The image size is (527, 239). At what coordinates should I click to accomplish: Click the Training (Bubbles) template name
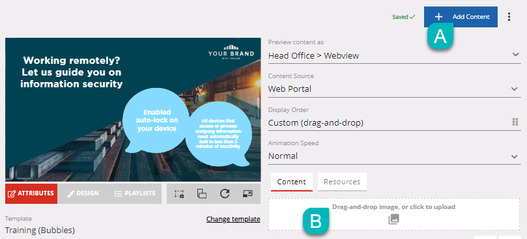[x=40, y=231]
